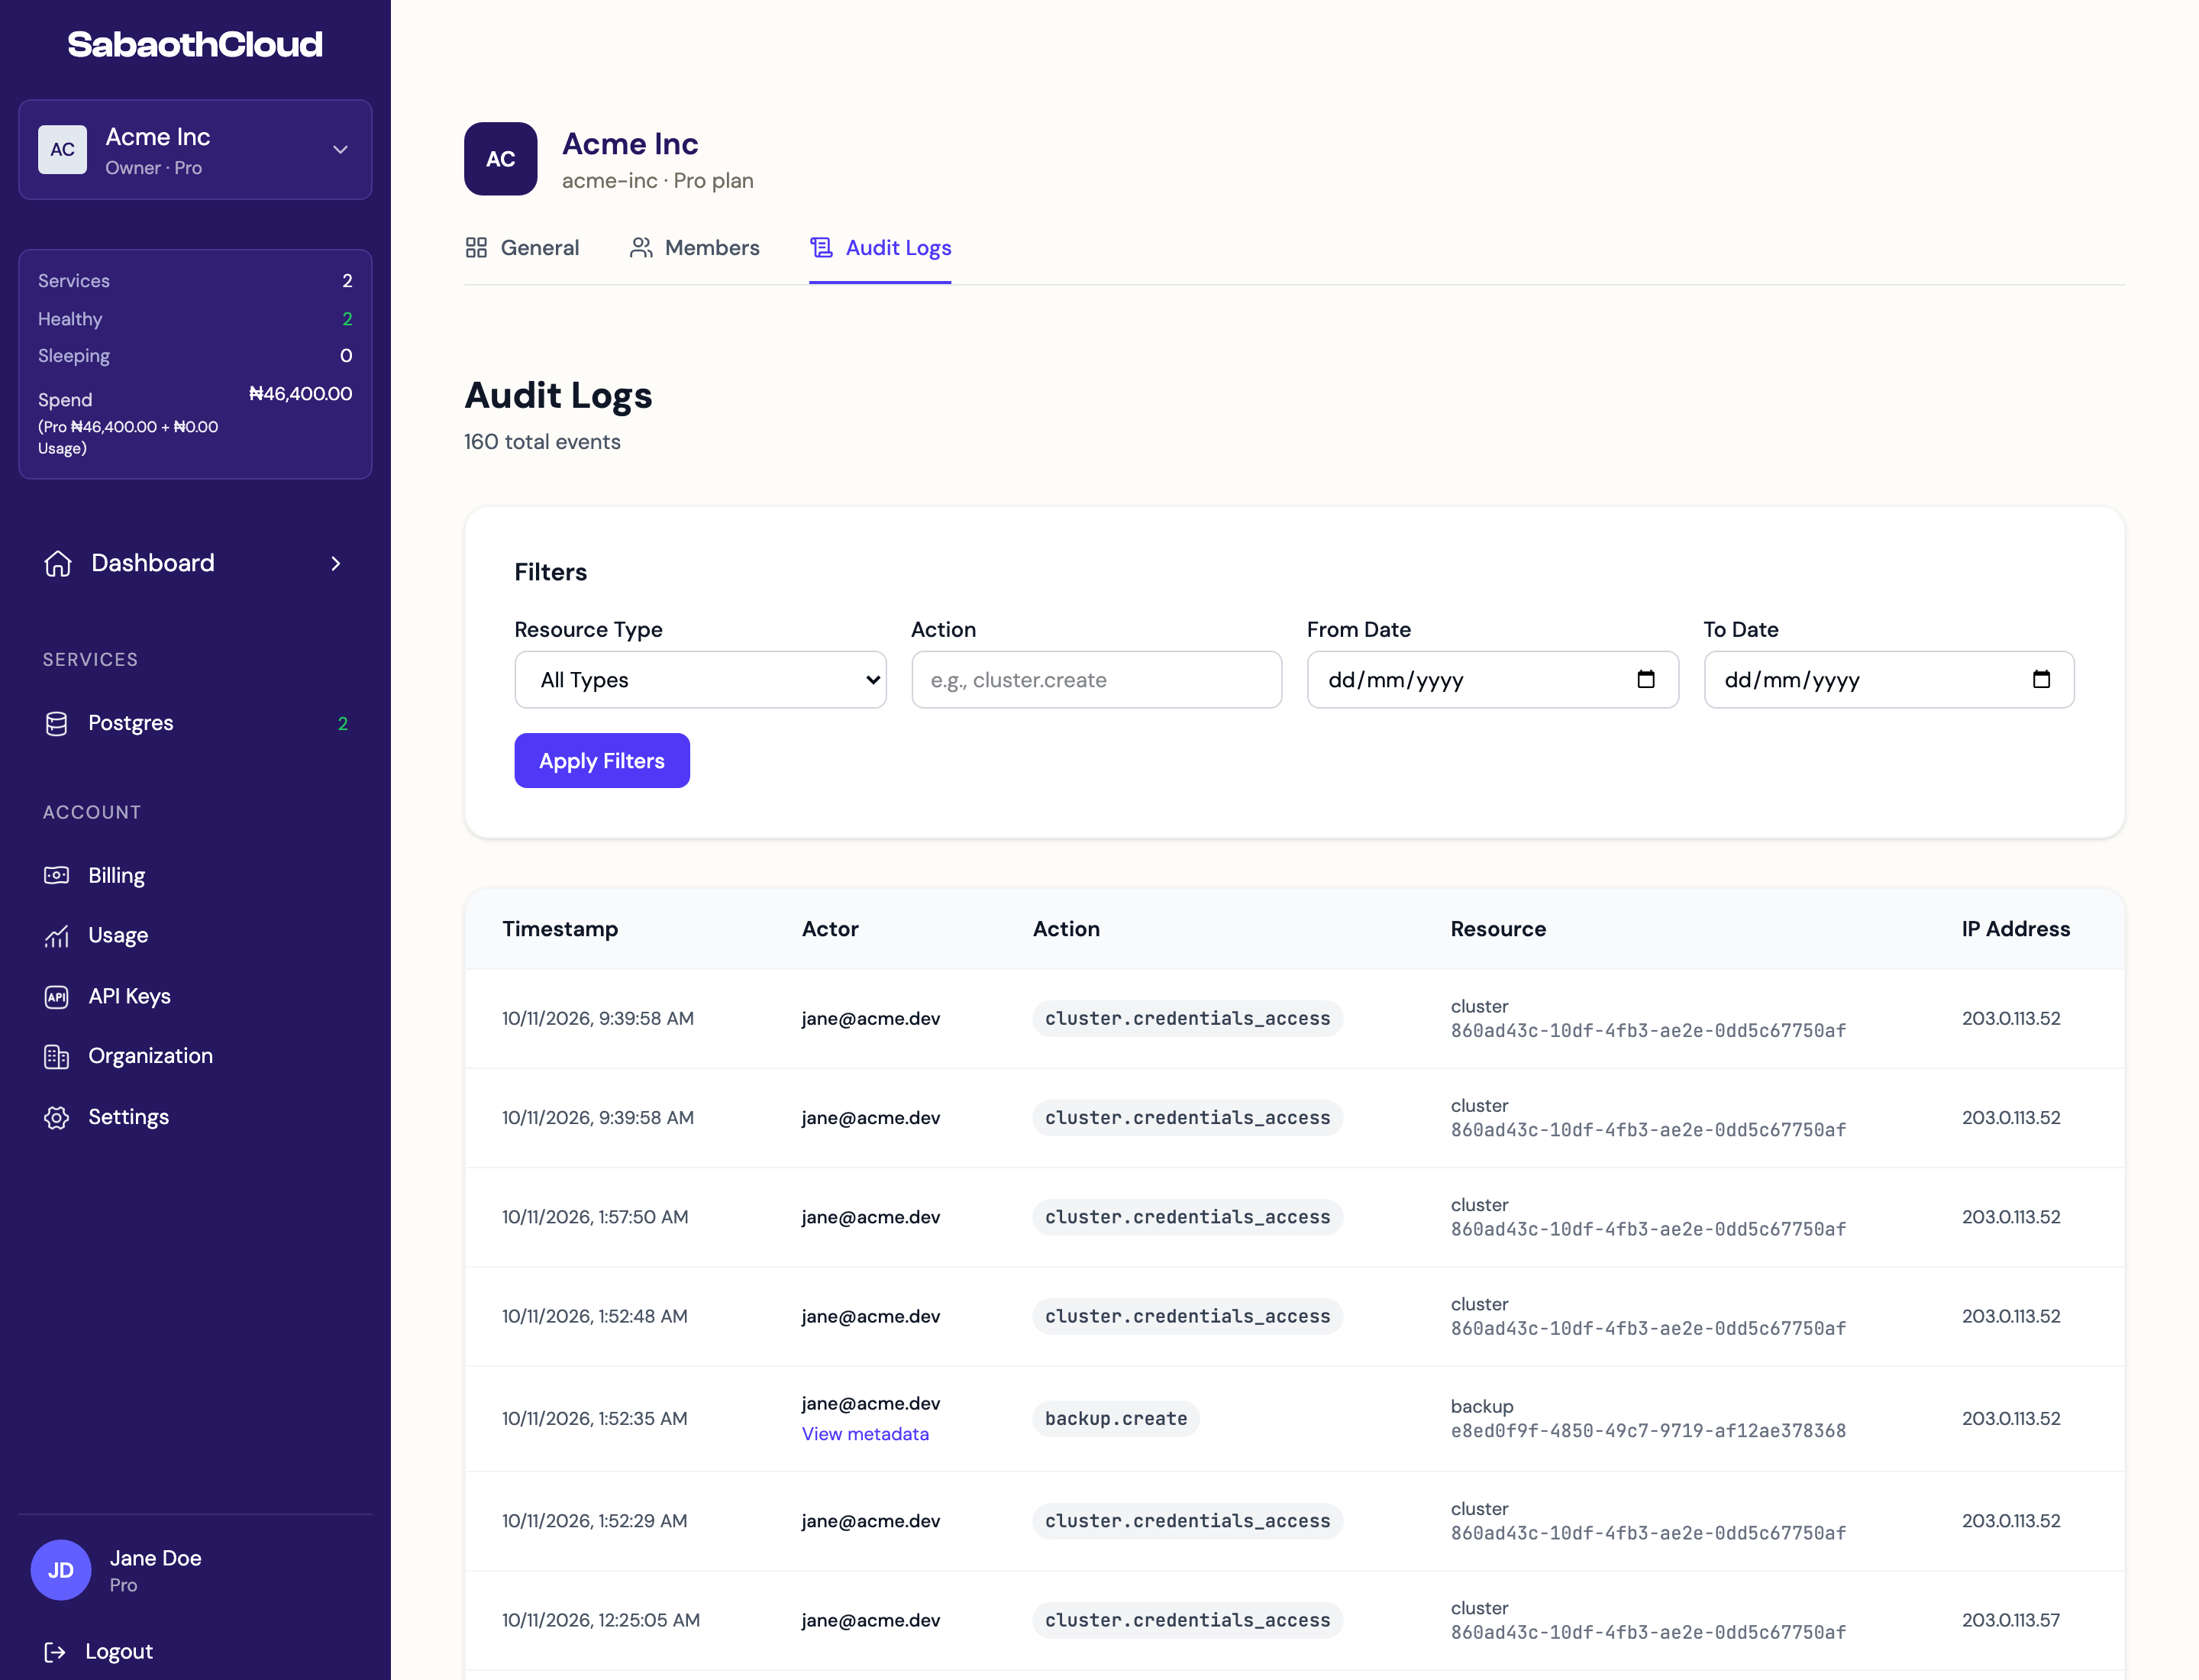The height and width of the screenshot is (1680, 2199).
Task: Click the Jane Doe user name
Action: (x=155, y=1558)
